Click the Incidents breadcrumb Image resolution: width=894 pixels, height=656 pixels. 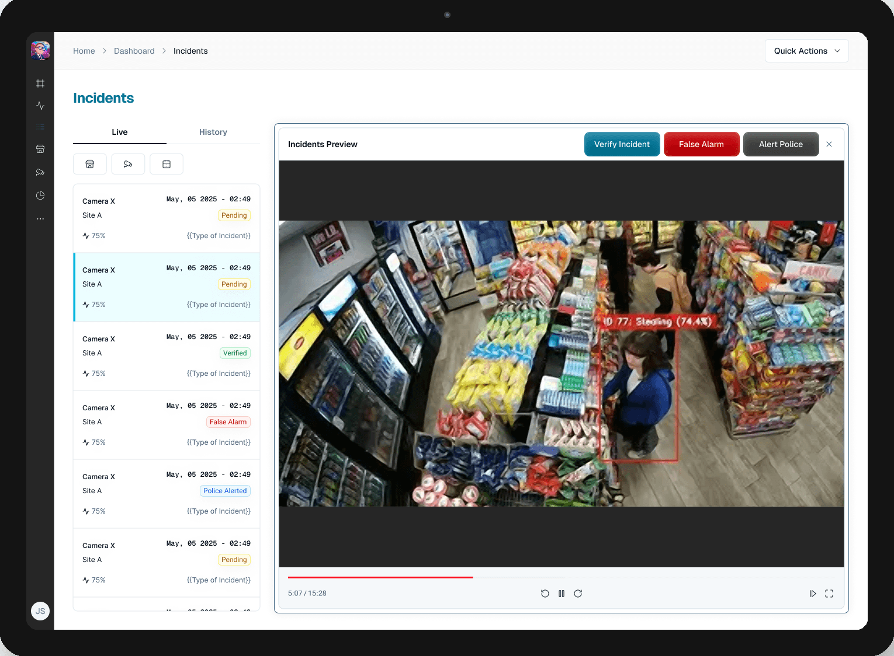[x=190, y=51]
